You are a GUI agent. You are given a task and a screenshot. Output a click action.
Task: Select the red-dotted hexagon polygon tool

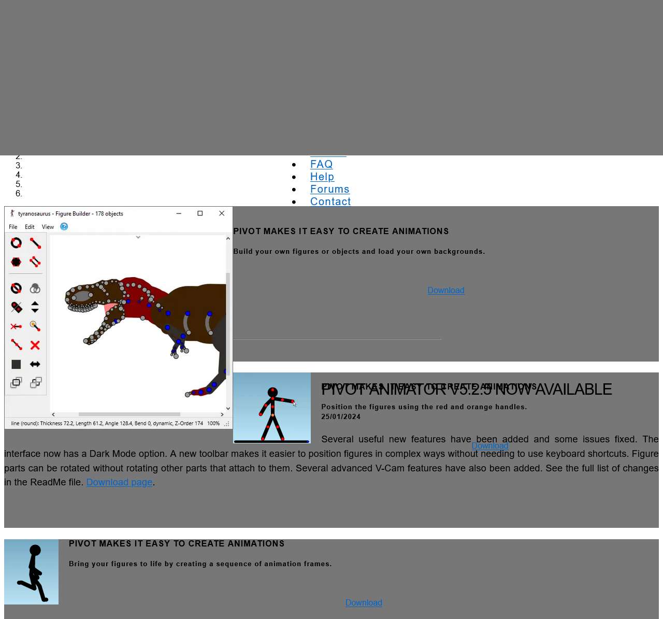(16, 262)
